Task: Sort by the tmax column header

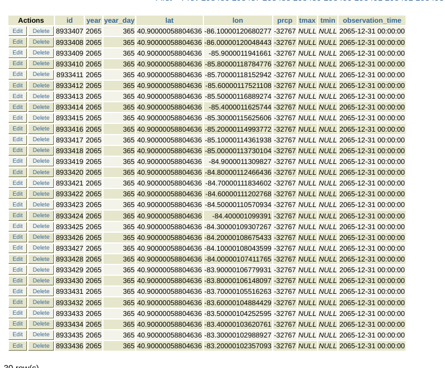Action: point(307,20)
